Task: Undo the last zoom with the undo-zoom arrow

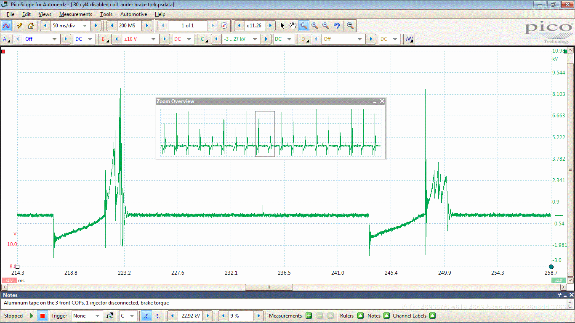Action: pos(336,26)
